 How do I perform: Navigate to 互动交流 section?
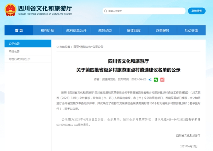pos(191,30)
